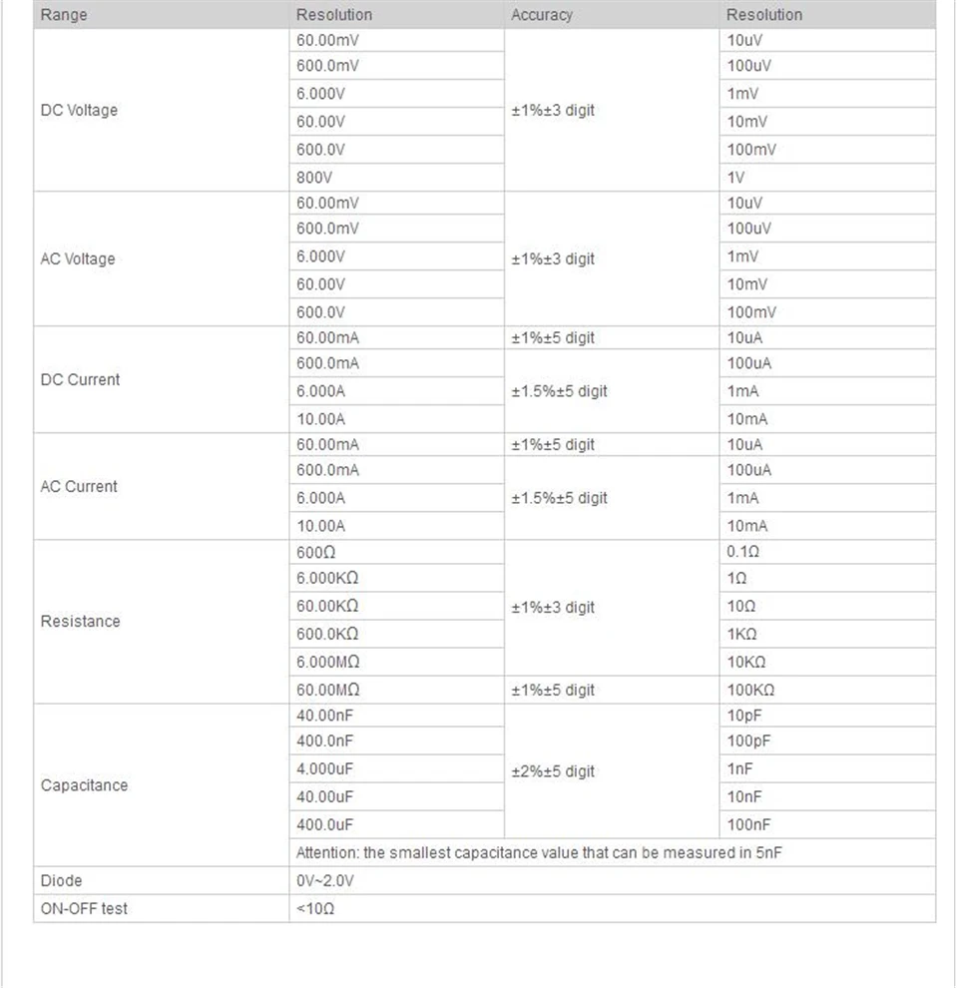Click the Range column header
The height and width of the screenshot is (988, 957).
tap(64, 15)
